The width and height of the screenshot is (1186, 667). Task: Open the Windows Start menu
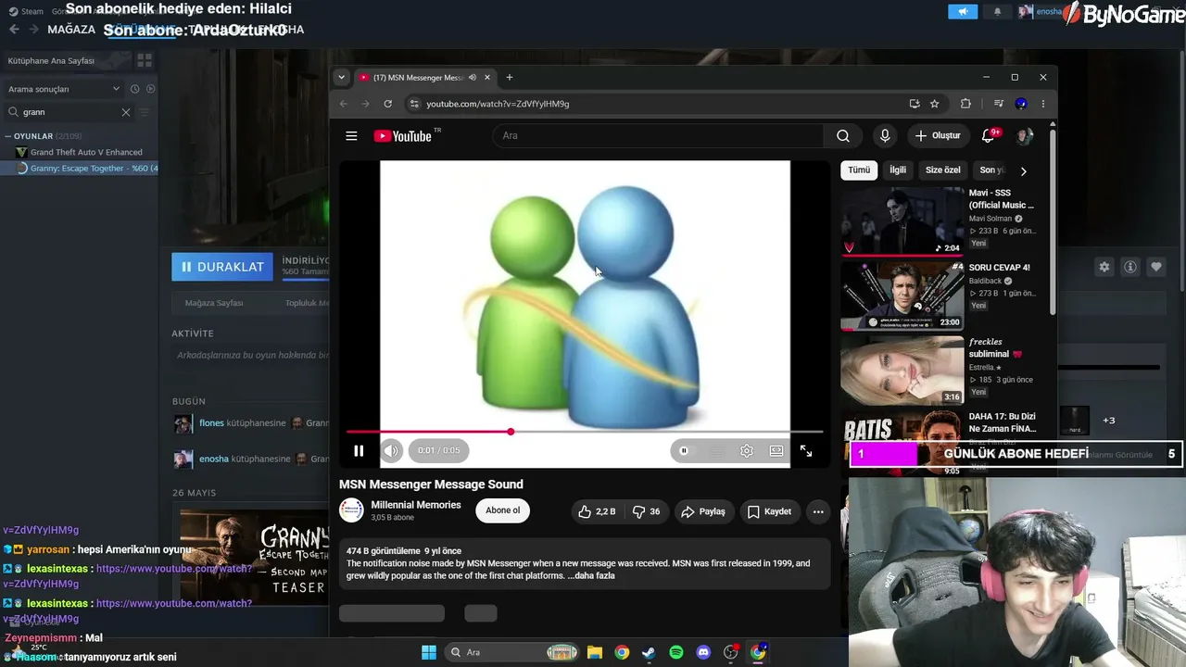click(x=429, y=652)
